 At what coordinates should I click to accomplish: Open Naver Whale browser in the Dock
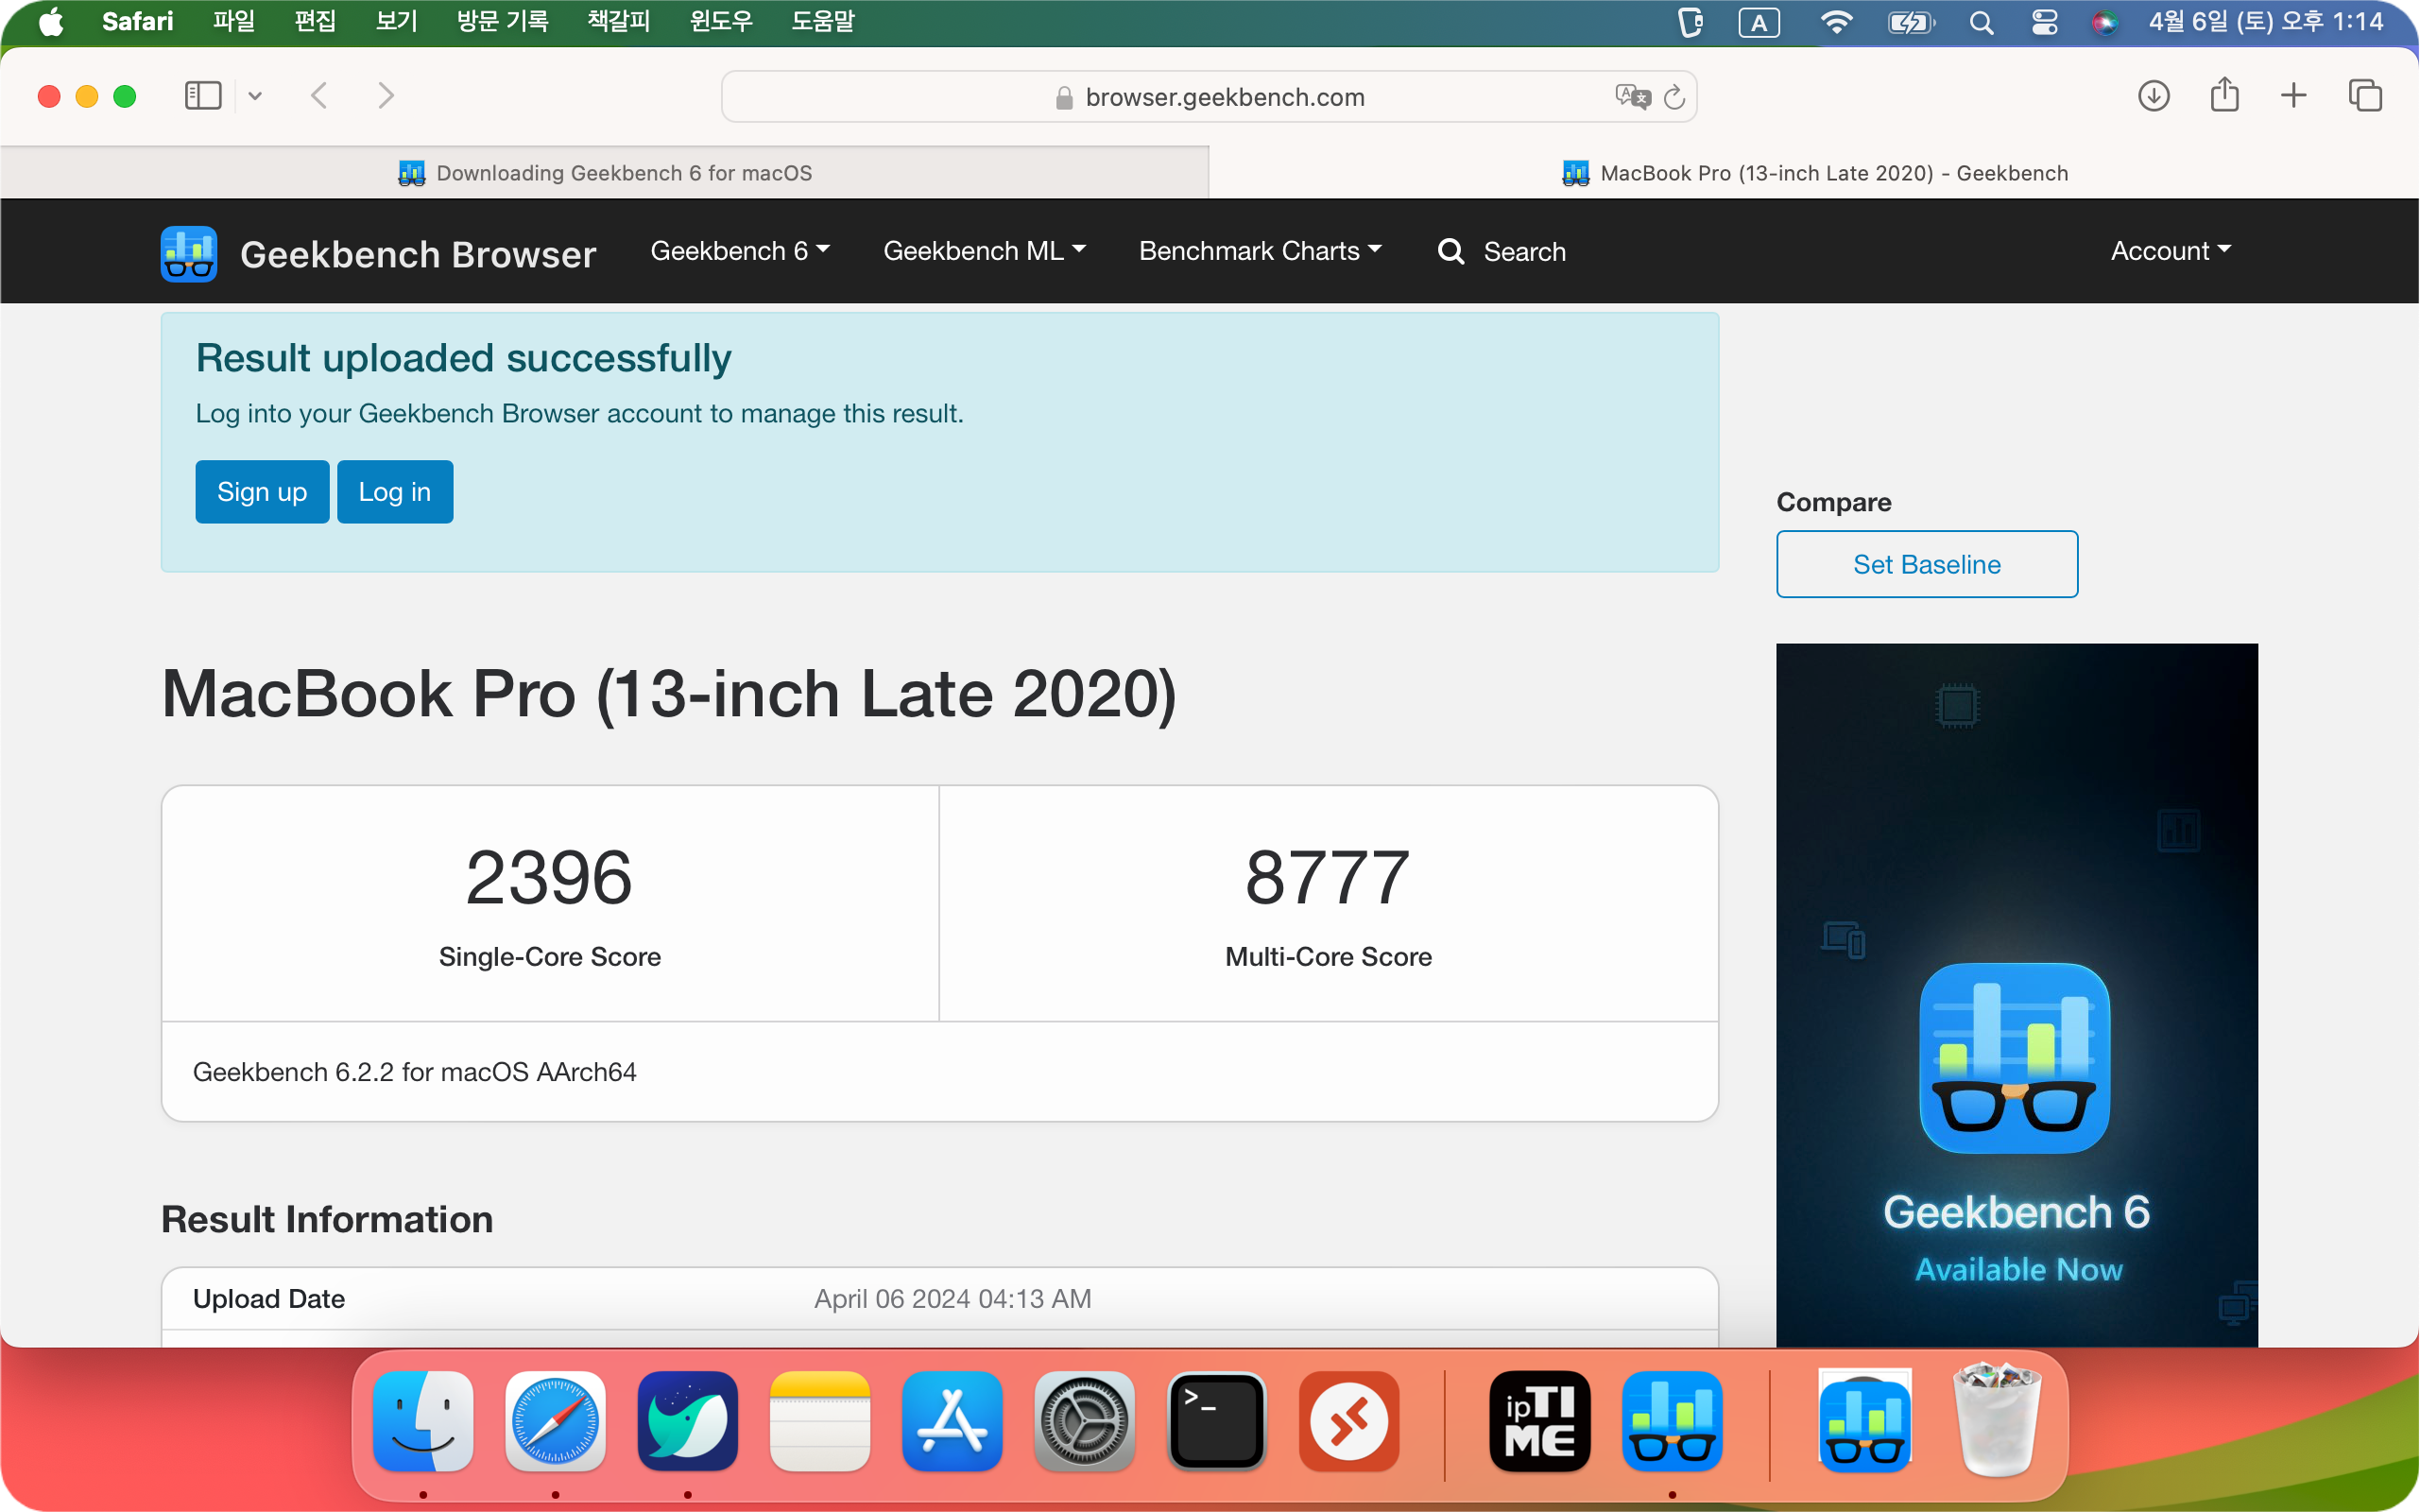pyautogui.click(x=688, y=1421)
